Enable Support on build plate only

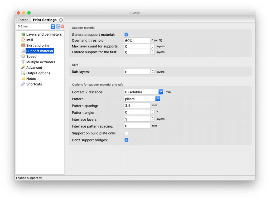126,133
